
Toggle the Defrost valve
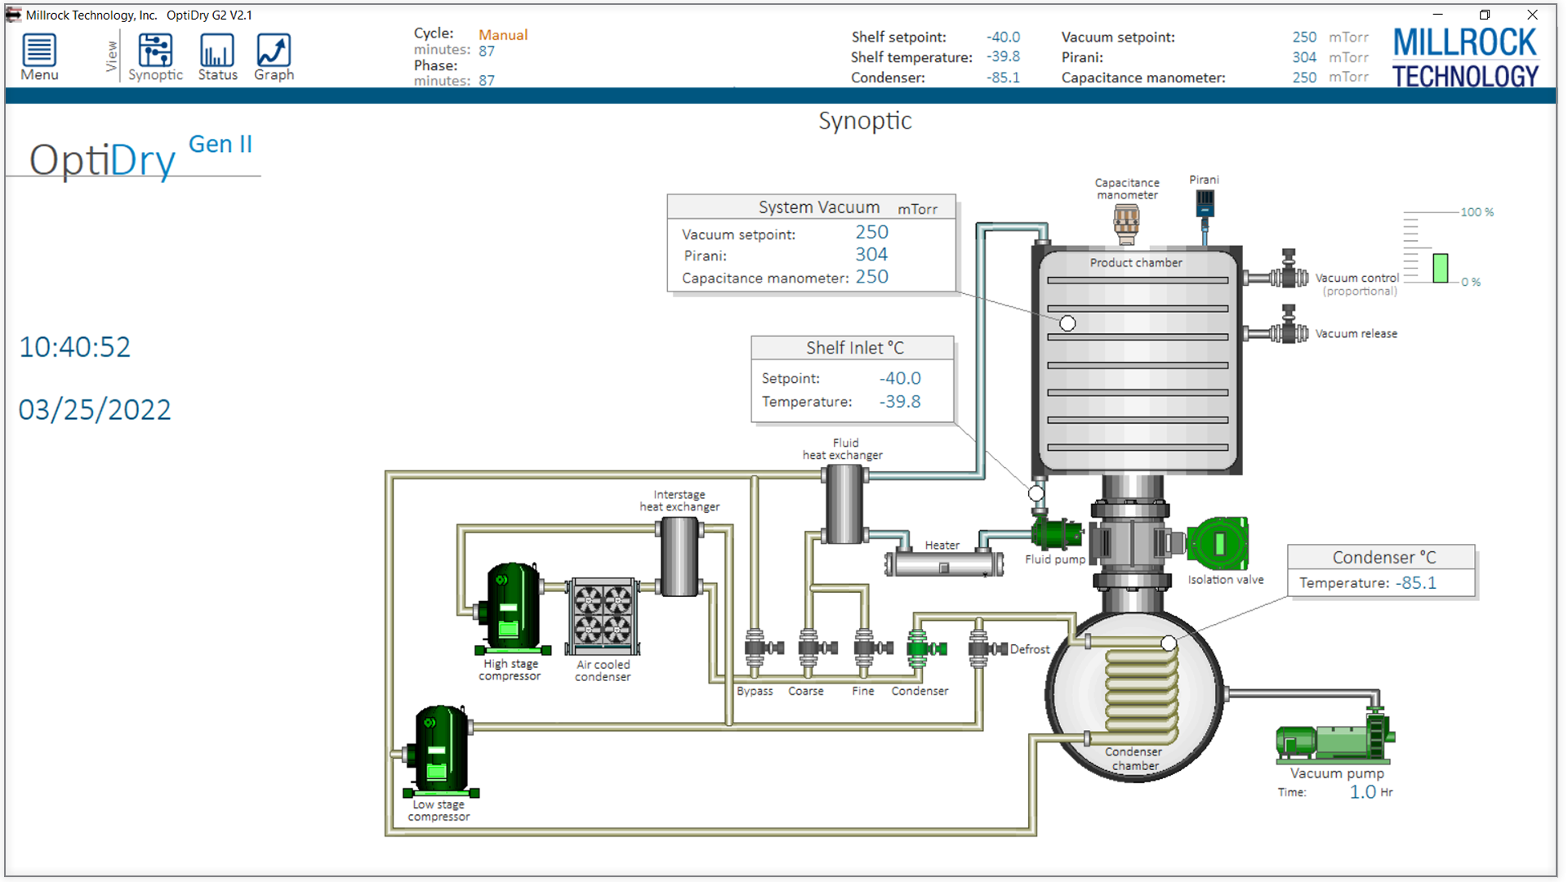pyautogui.click(x=986, y=649)
